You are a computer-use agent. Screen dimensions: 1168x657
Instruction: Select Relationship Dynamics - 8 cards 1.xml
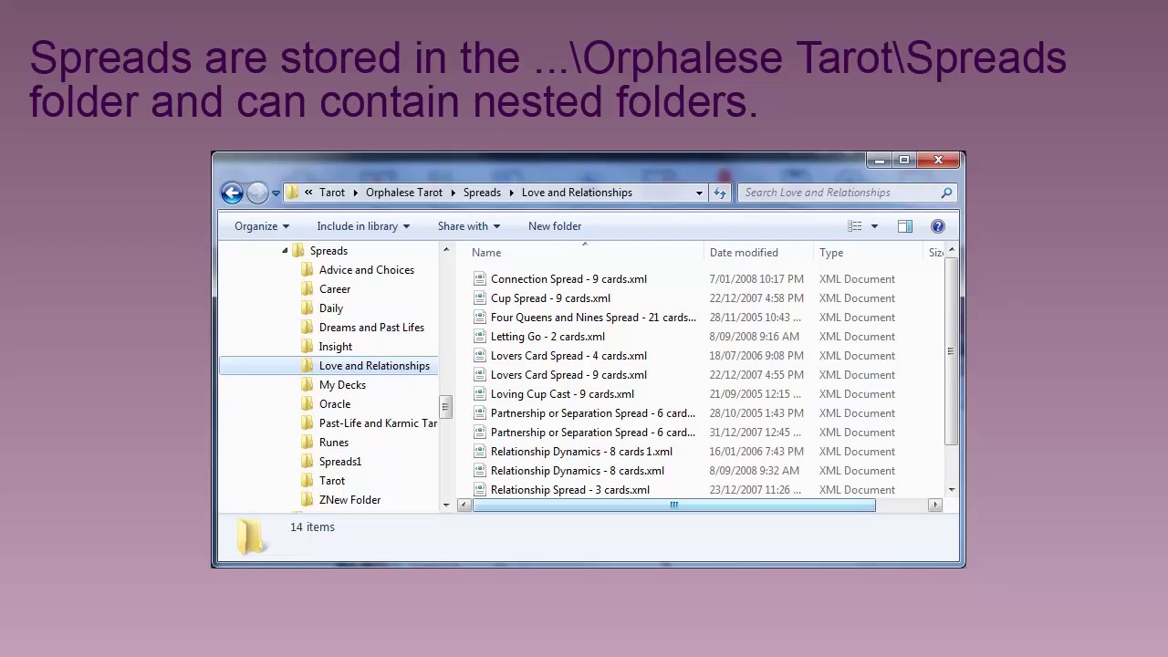point(581,452)
